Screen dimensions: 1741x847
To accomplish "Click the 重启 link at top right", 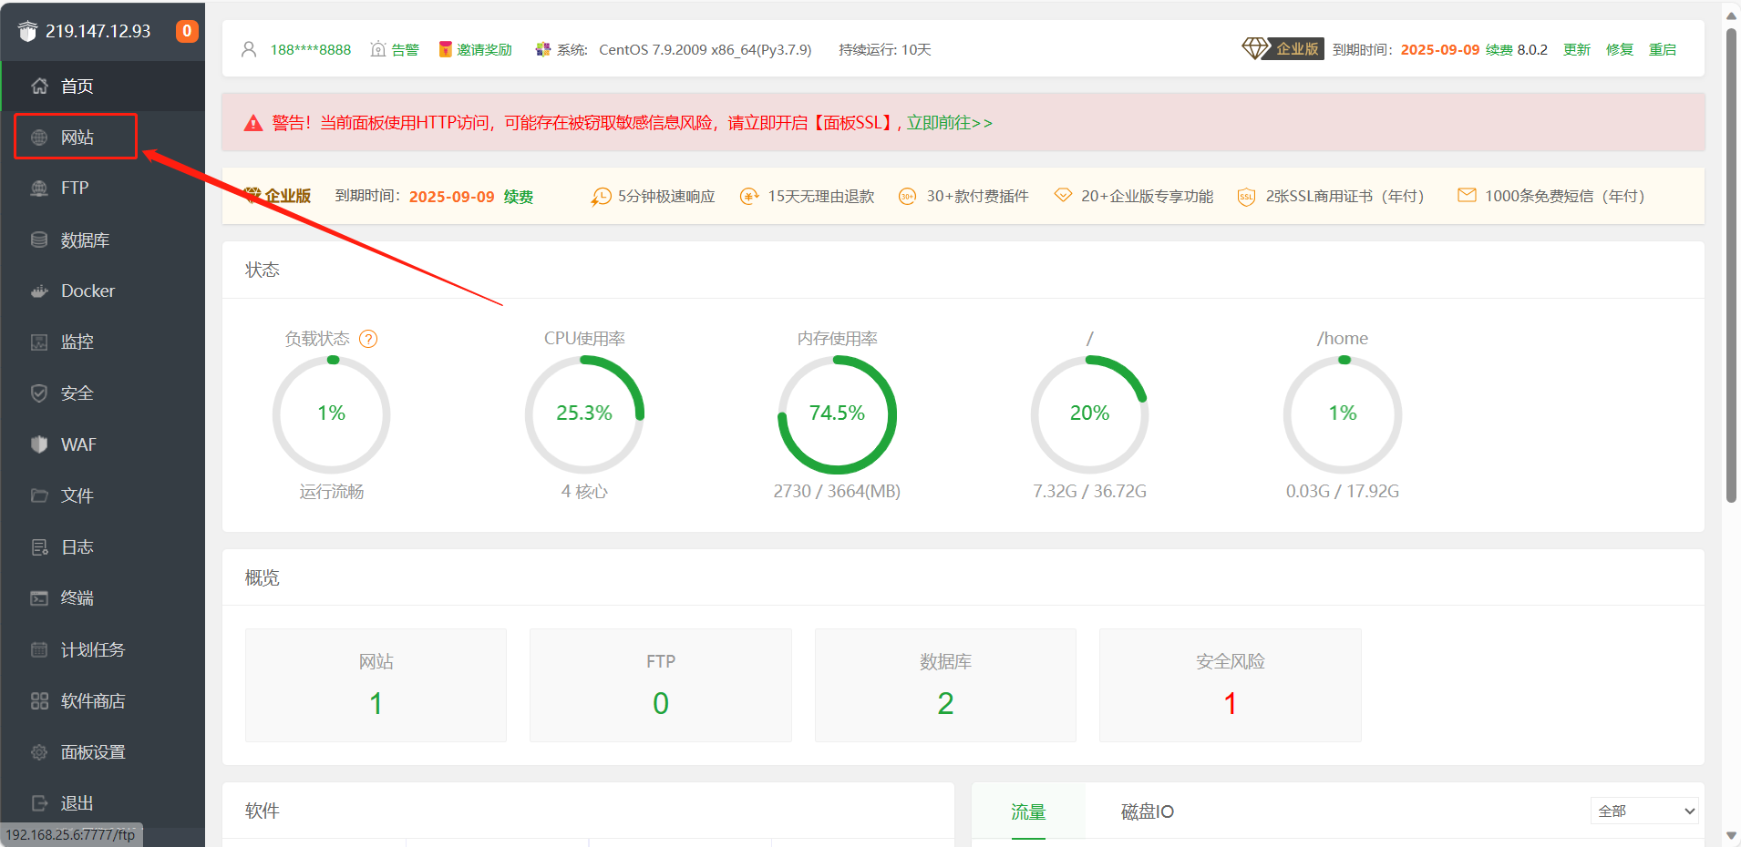I will [x=1663, y=49].
